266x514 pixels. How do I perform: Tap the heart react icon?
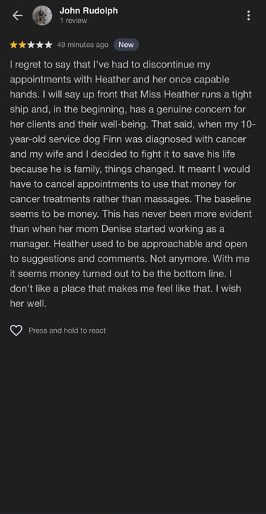tap(16, 331)
